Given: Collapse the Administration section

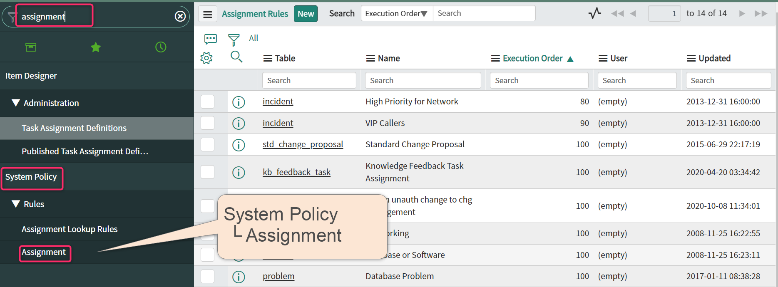Looking at the screenshot, I should click(x=16, y=103).
